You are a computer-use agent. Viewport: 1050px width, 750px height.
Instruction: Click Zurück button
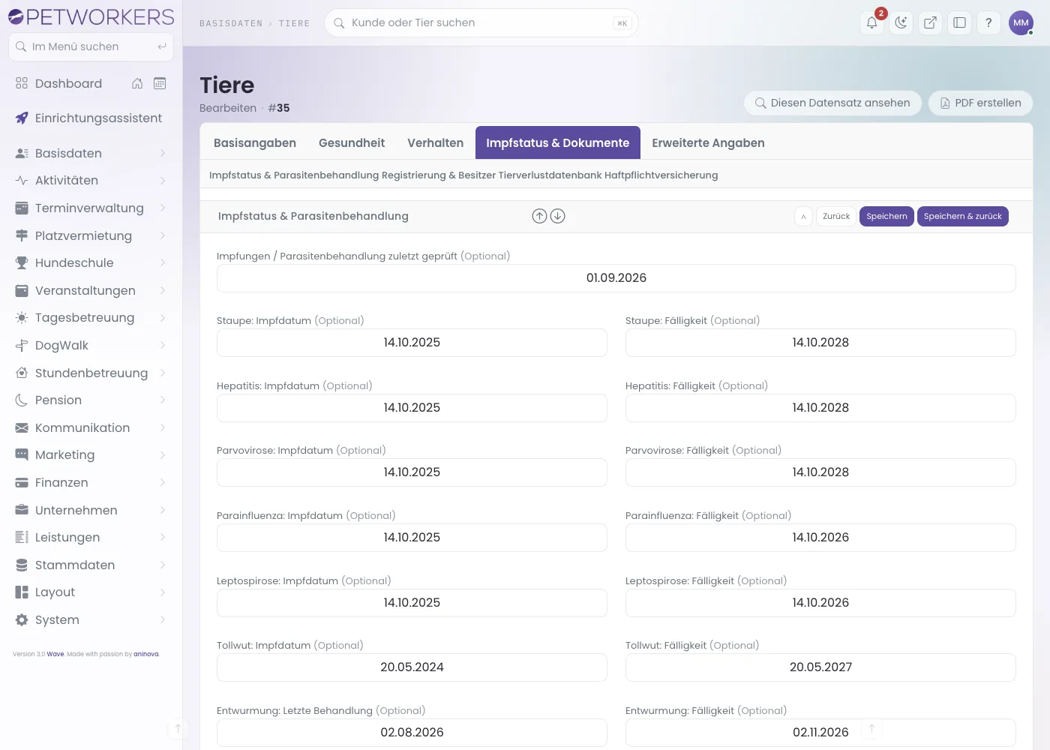[x=836, y=216]
